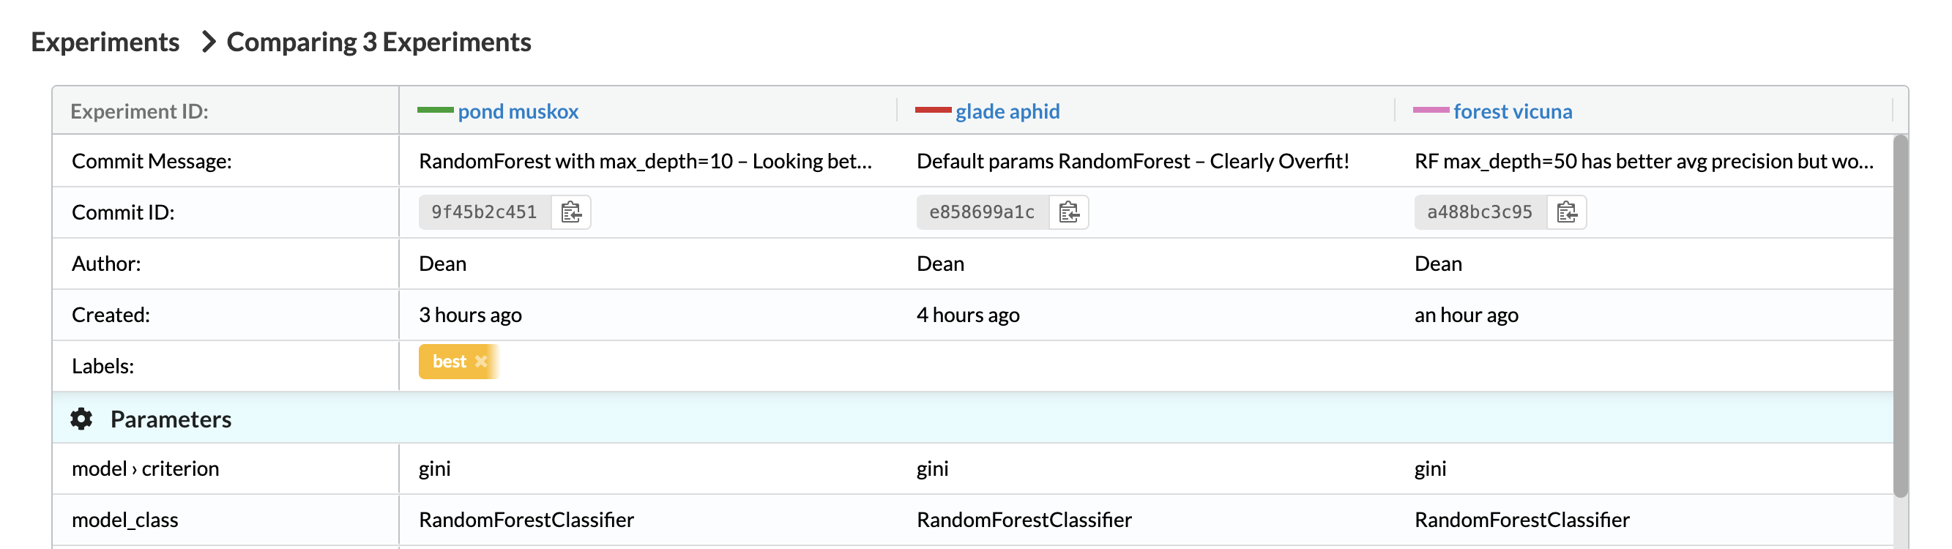Open the pond muskox experiment

pyautogui.click(x=518, y=111)
